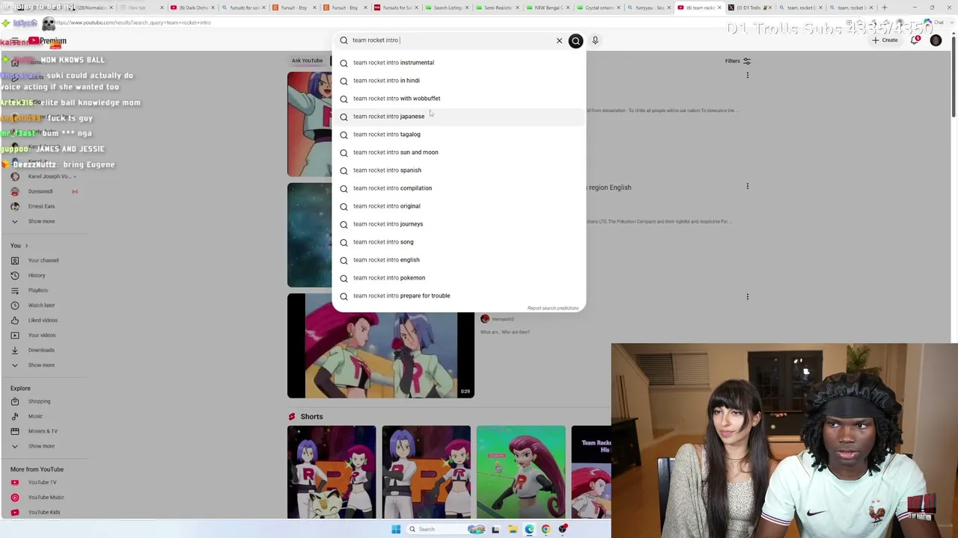Select suggestion 'team rocket intro sun and moon'
The height and width of the screenshot is (538, 958).
coord(459,152)
